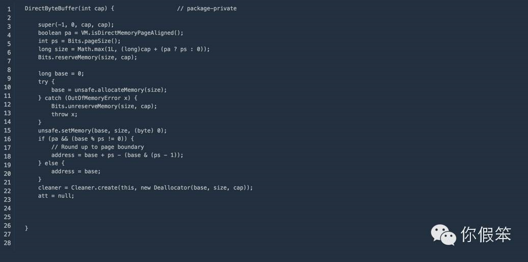Click line number 28 in the gutter

click(x=8, y=243)
